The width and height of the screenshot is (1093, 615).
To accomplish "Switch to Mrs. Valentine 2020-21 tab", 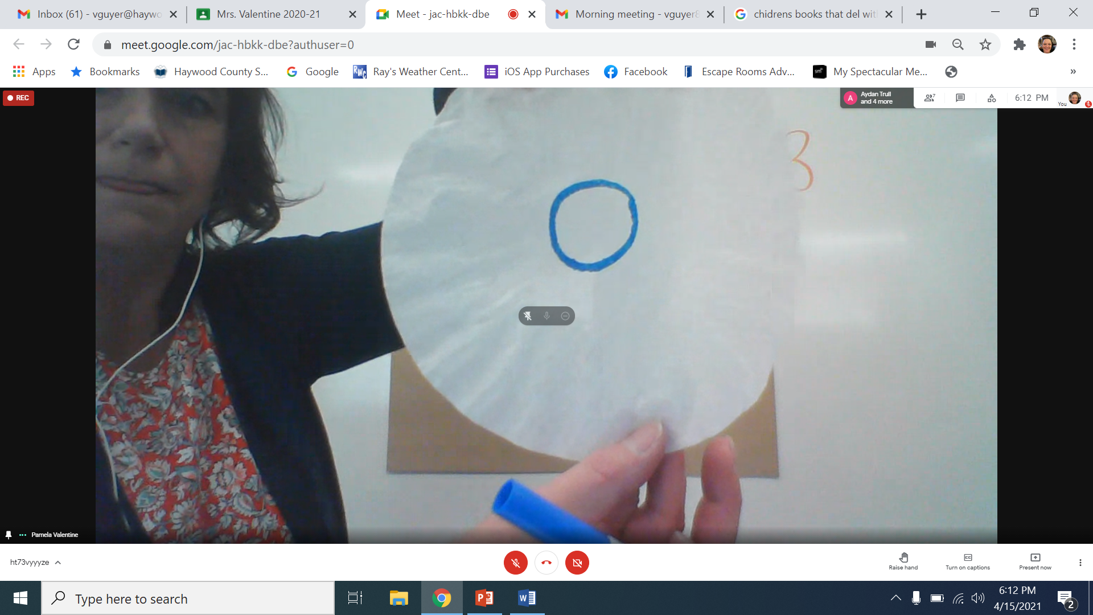I will click(269, 14).
